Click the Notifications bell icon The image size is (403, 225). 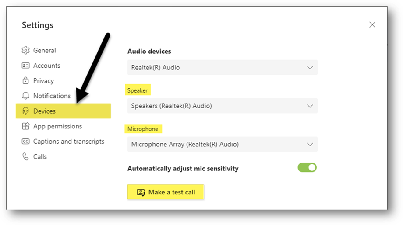point(25,96)
